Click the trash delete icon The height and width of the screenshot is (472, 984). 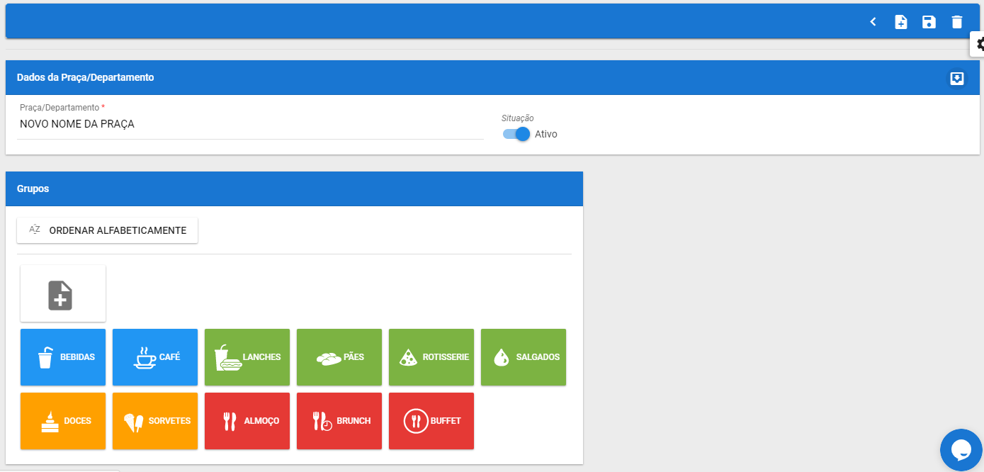pyautogui.click(x=957, y=22)
